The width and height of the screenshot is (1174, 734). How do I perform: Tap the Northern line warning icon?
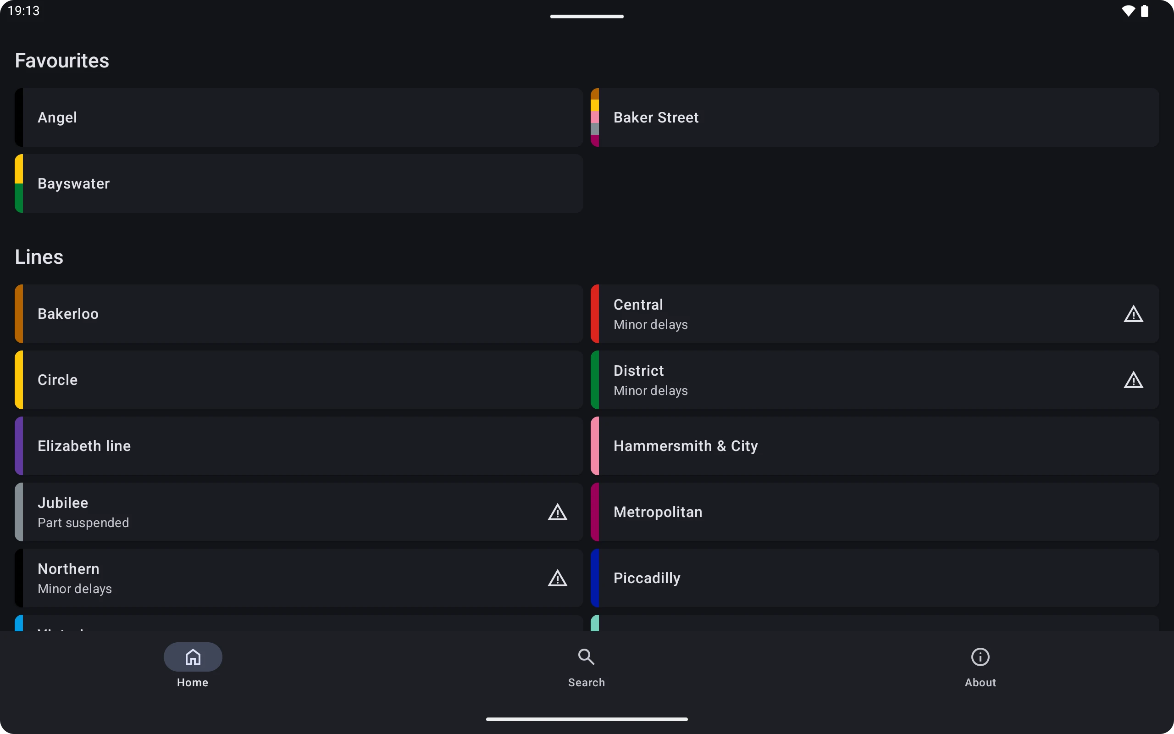[x=557, y=578]
